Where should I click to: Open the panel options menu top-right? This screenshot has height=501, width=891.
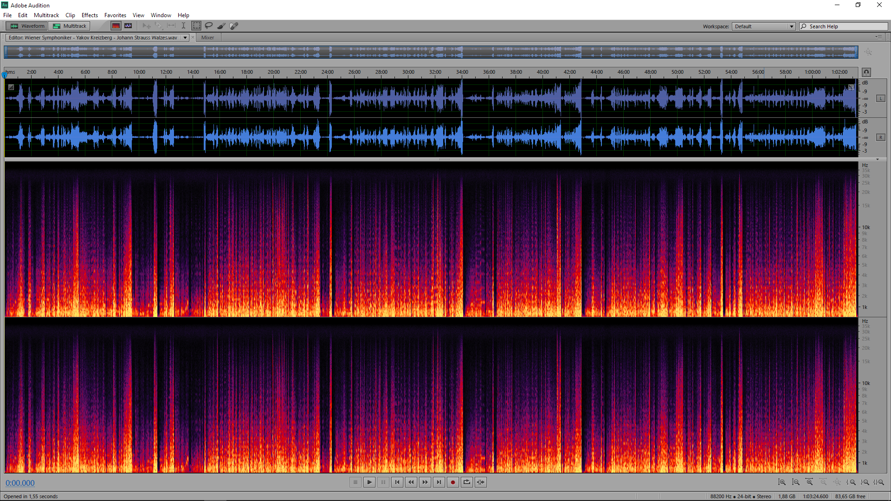[878, 37]
